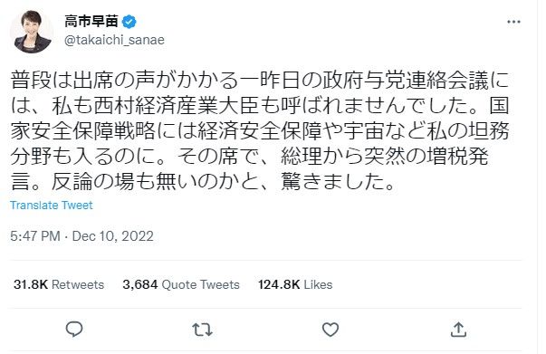Image resolution: width=546 pixels, height=354 pixels.
Task: Open the share icon menu
Action: (458, 329)
